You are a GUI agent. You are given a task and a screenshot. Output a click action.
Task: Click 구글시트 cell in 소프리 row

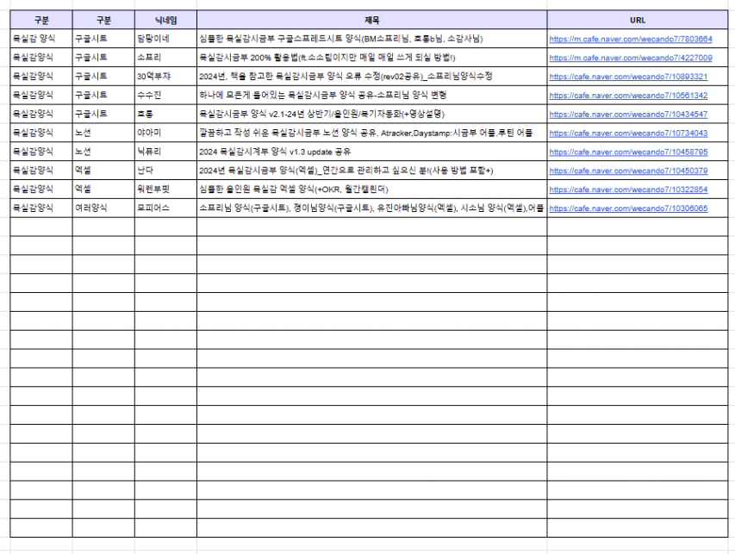[x=103, y=57]
